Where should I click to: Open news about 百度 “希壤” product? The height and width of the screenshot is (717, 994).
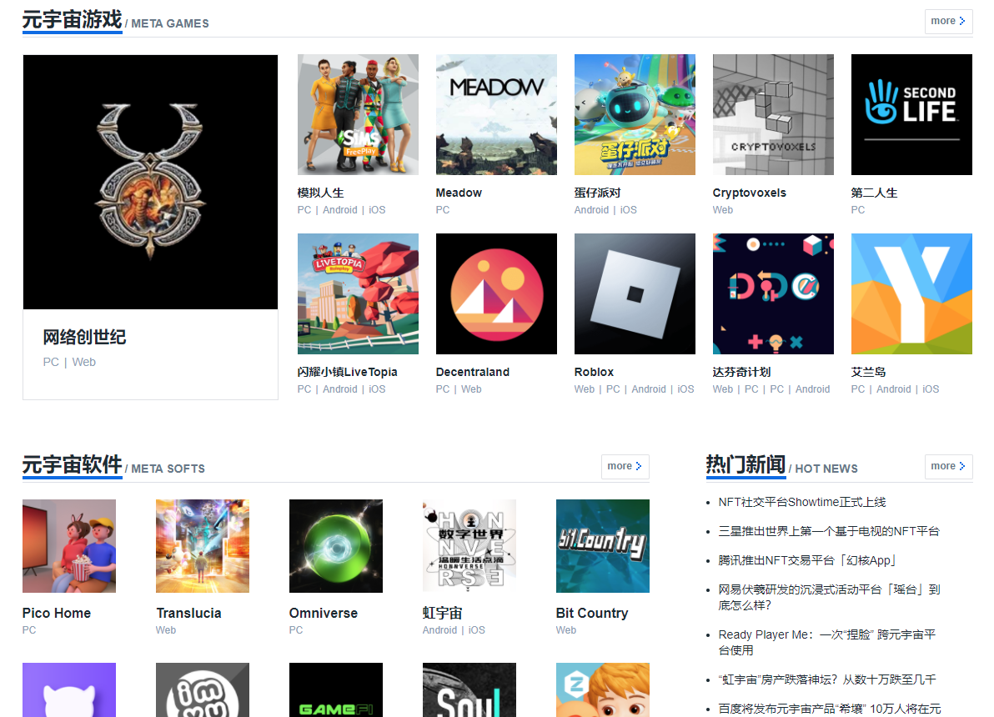coord(830,709)
